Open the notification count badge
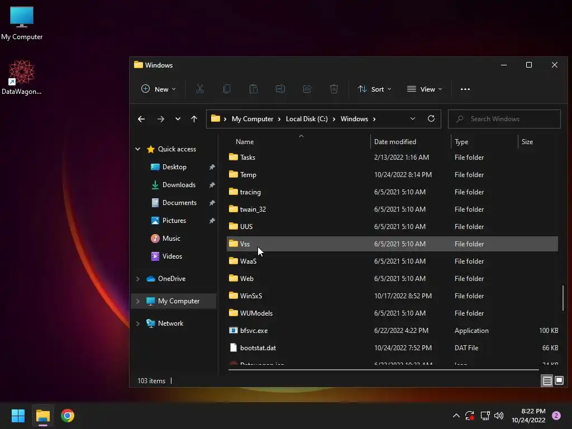 (x=556, y=416)
